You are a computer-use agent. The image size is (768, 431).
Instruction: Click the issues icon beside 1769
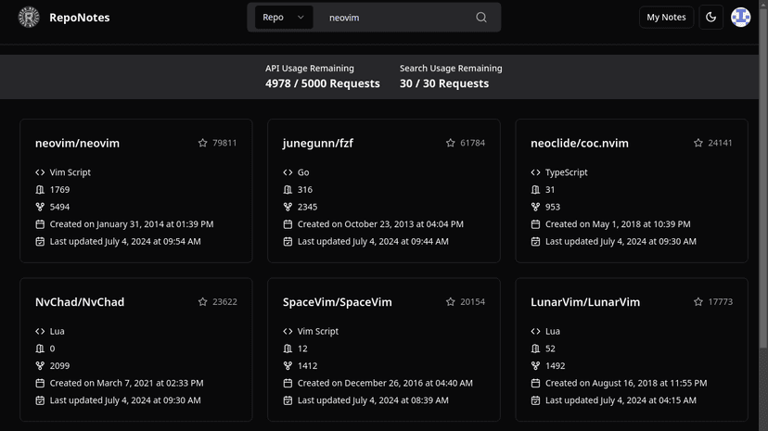click(40, 189)
